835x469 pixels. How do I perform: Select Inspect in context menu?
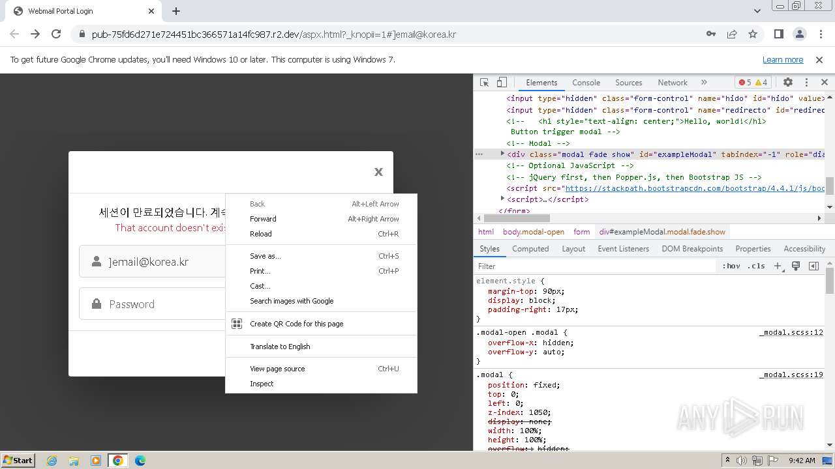(x=321, y=384)
